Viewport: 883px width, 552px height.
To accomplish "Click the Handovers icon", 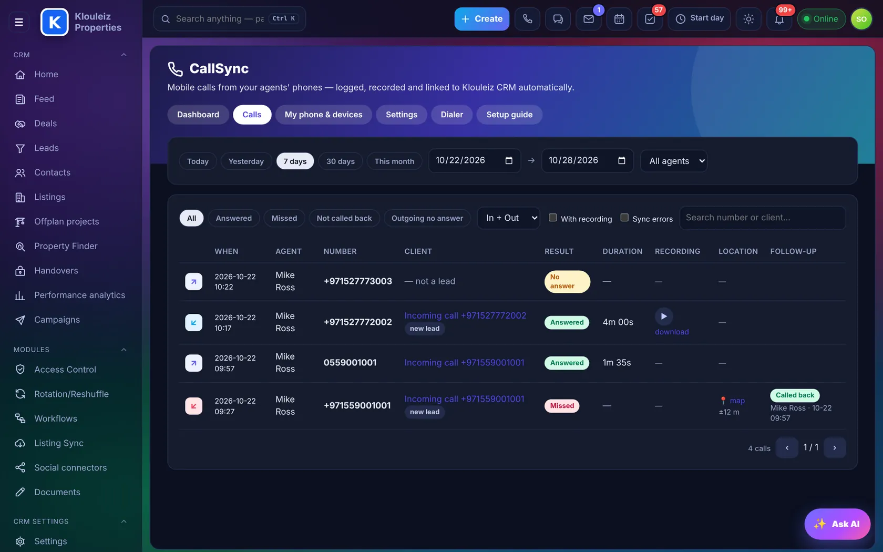I will coord(20,271).
